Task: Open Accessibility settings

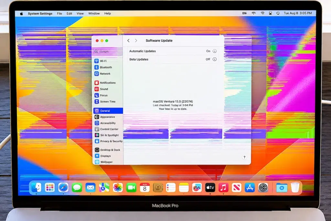Action: coord(108,123)
